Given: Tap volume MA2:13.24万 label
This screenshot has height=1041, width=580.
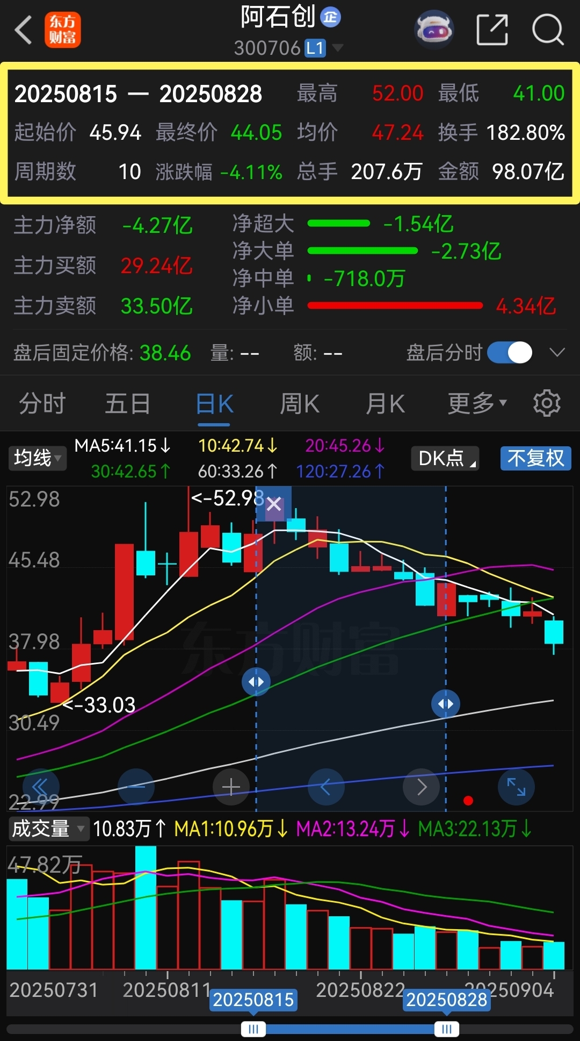Looking at the screenshot, I should point(353,829).
